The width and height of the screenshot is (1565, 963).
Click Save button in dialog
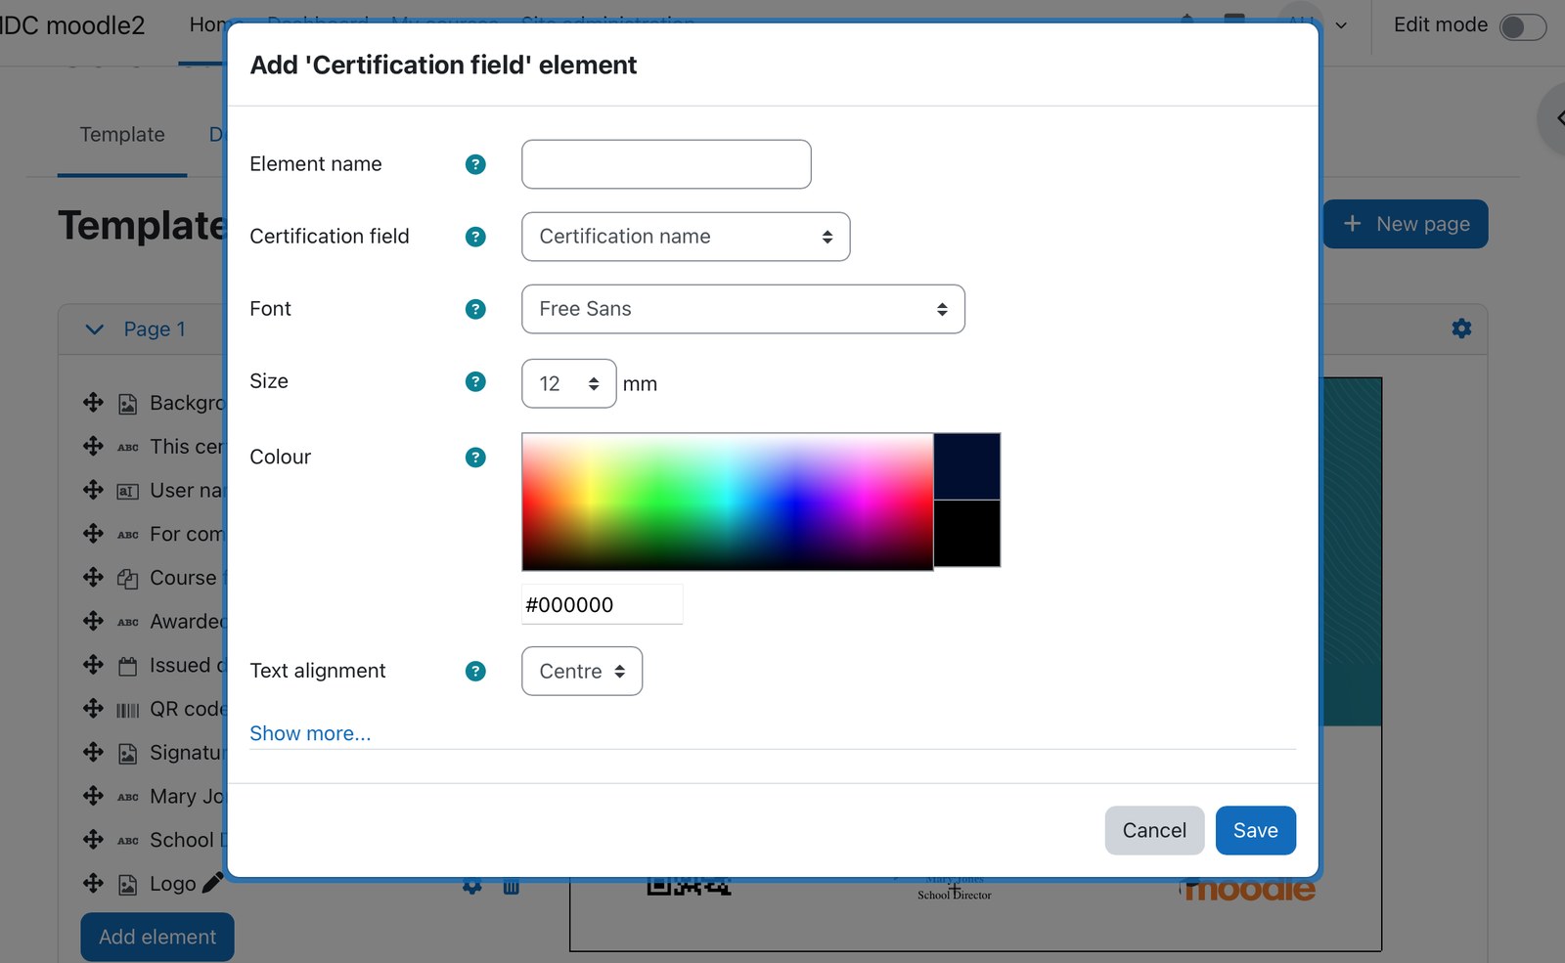point(1256,830)
